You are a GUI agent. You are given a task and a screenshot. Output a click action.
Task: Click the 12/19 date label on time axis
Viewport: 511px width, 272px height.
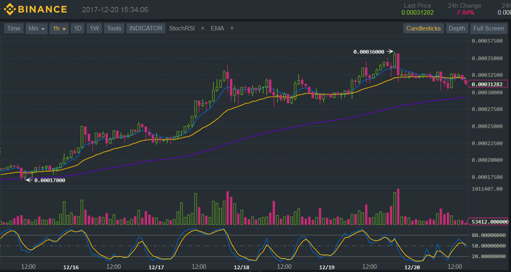click(x=327, y=267)
